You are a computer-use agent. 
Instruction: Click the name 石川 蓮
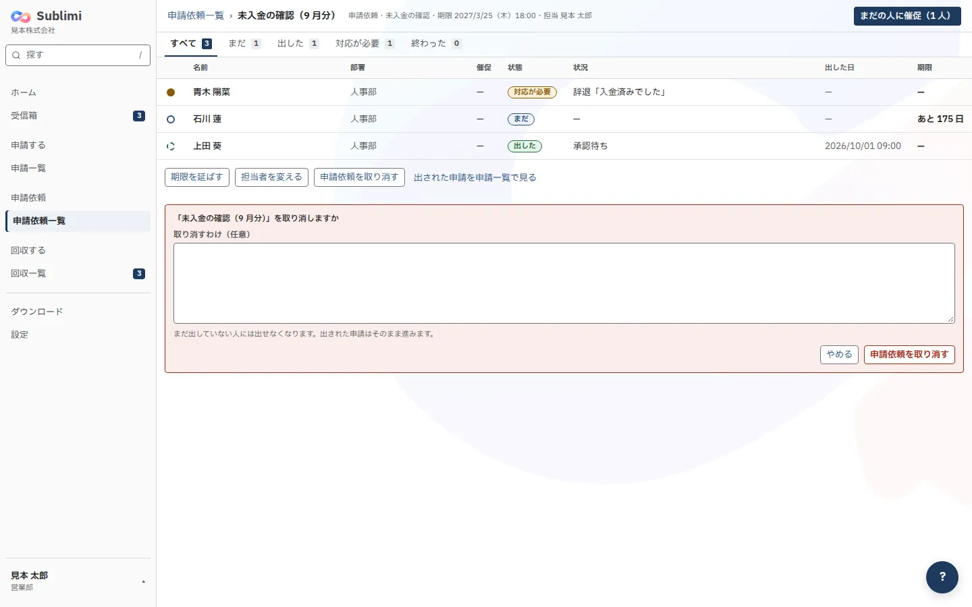click(x=207, y=119)
